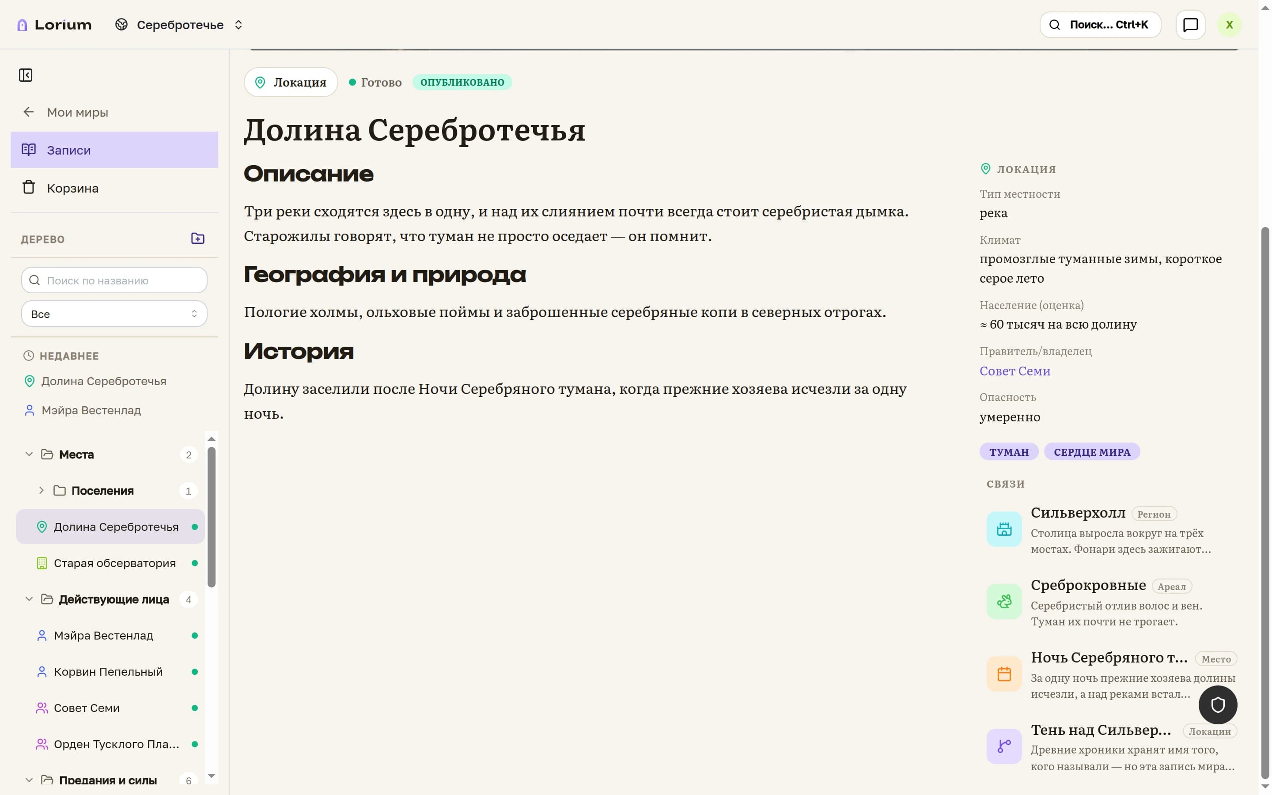Open Старая обсерватория in the tree
1272x795 pixels.
(x=110, y=563)
